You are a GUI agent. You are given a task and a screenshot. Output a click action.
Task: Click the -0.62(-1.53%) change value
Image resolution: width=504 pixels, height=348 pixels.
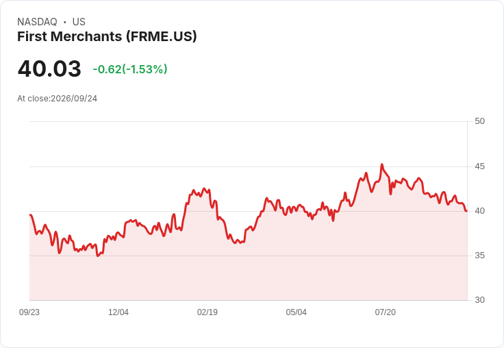pos(130,69)
